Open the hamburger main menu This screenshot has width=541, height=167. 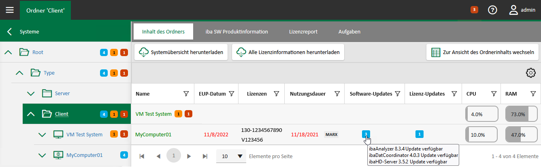click(x=9, y=10)
